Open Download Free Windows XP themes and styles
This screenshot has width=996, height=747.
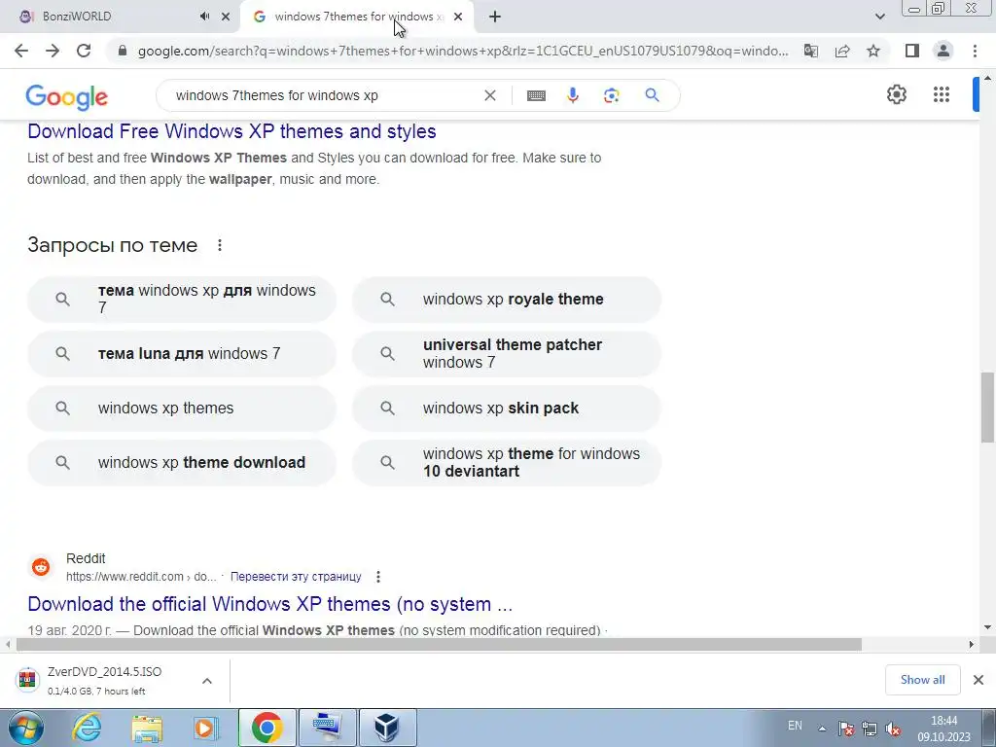(231, 131)
